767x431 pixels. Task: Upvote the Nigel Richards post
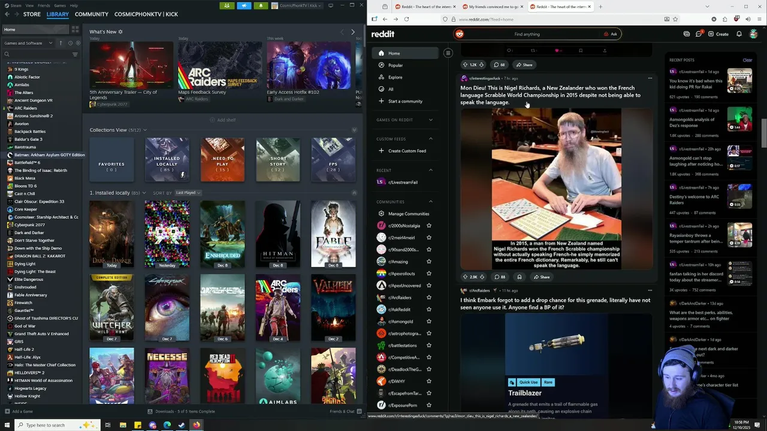465,277
